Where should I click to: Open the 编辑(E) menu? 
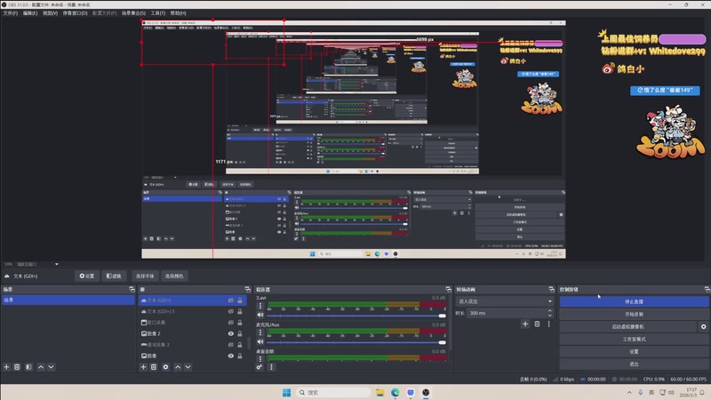[x=30, y=13]
